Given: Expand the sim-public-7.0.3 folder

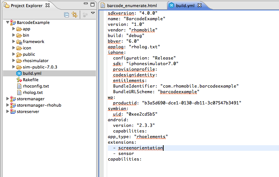Looking at the screenshot, I should pos(14,67).
